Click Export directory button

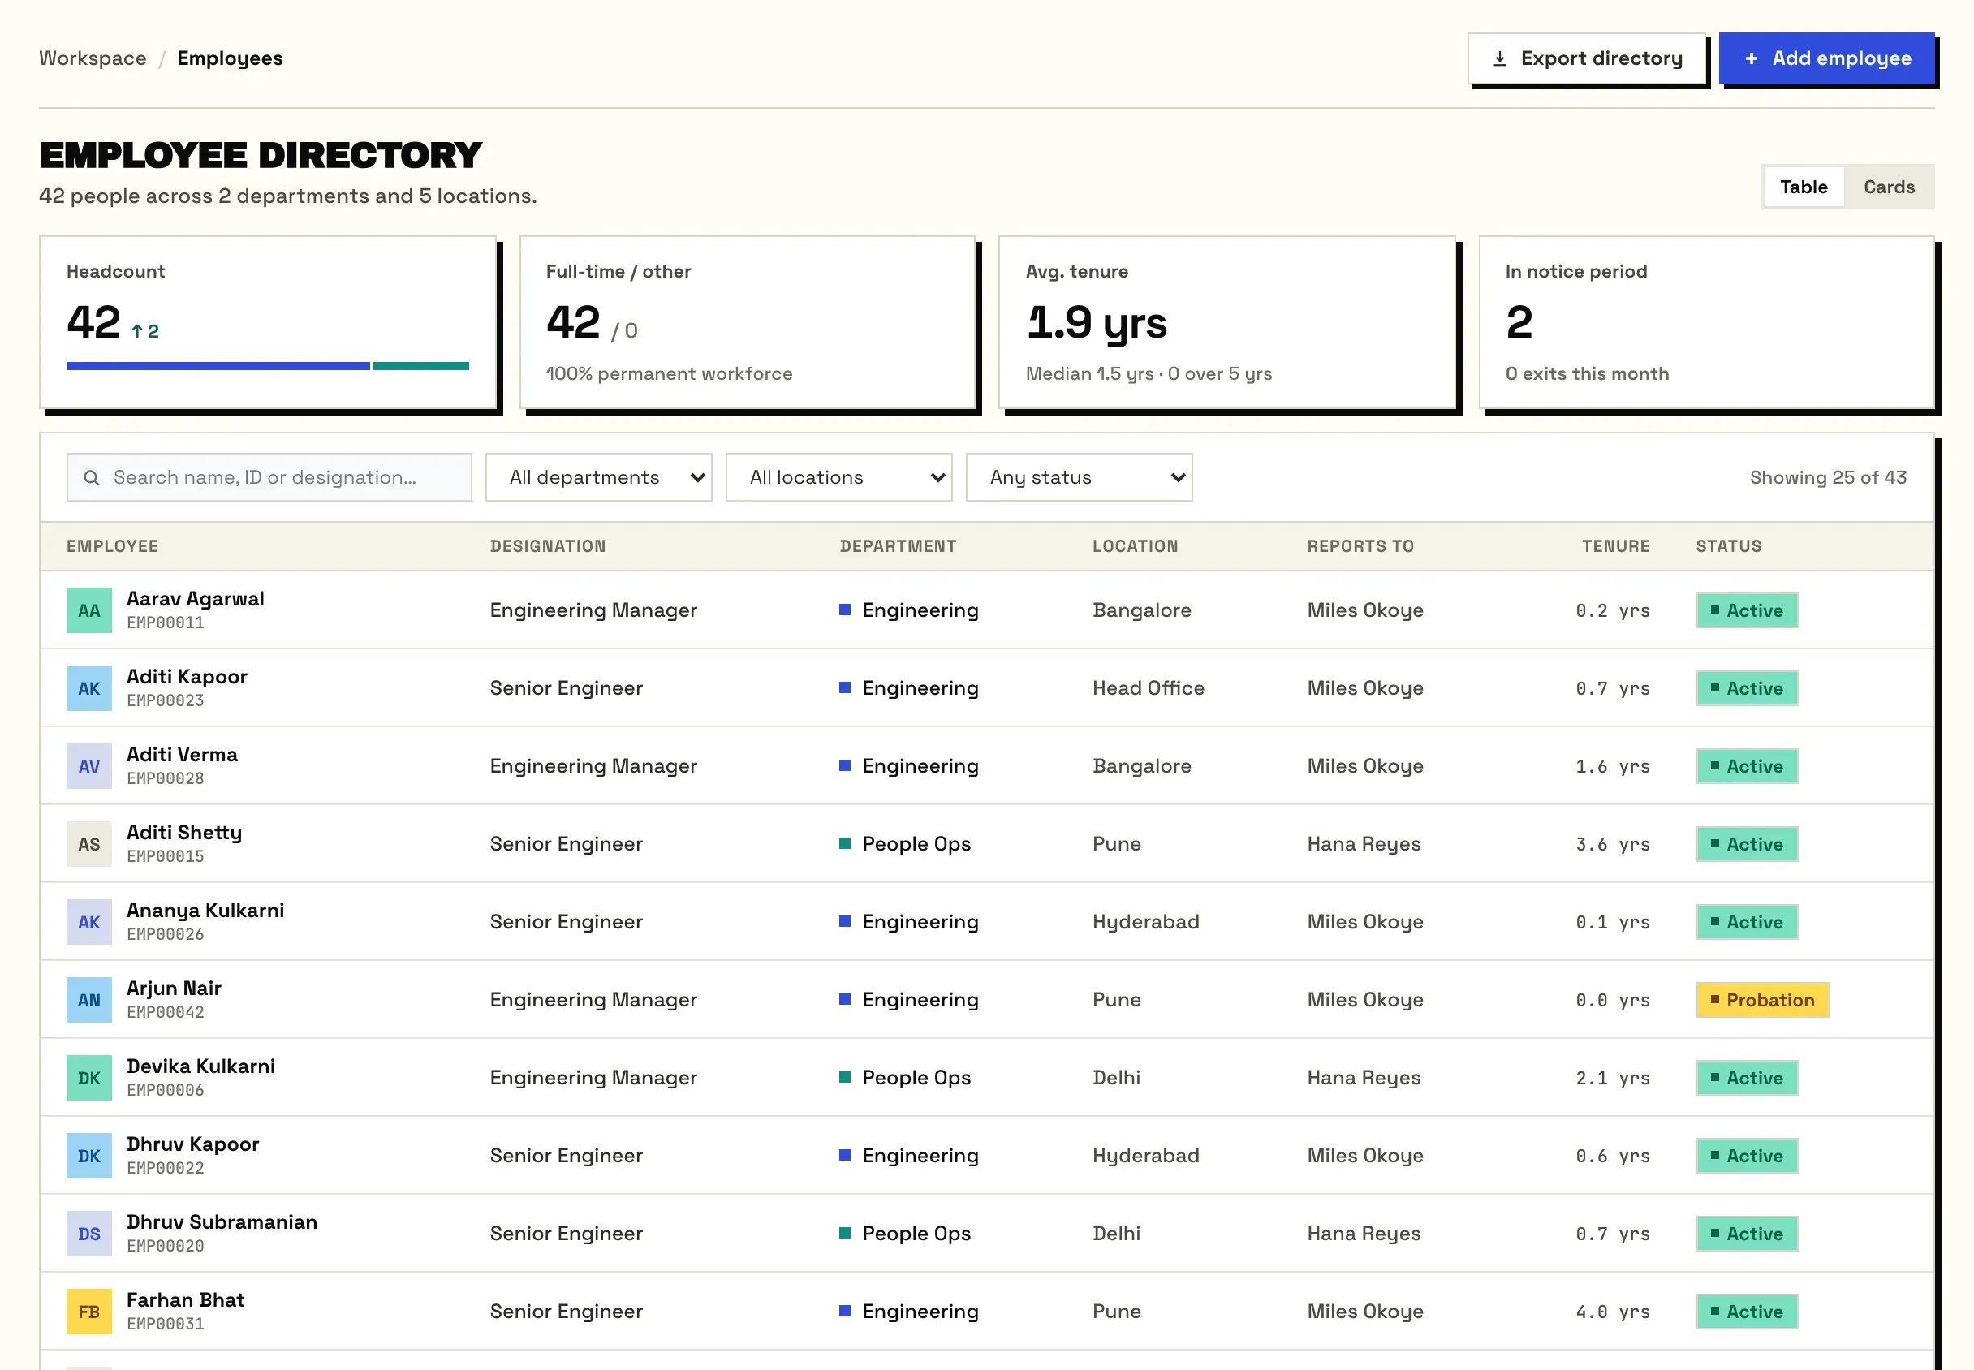(1588, 58)
